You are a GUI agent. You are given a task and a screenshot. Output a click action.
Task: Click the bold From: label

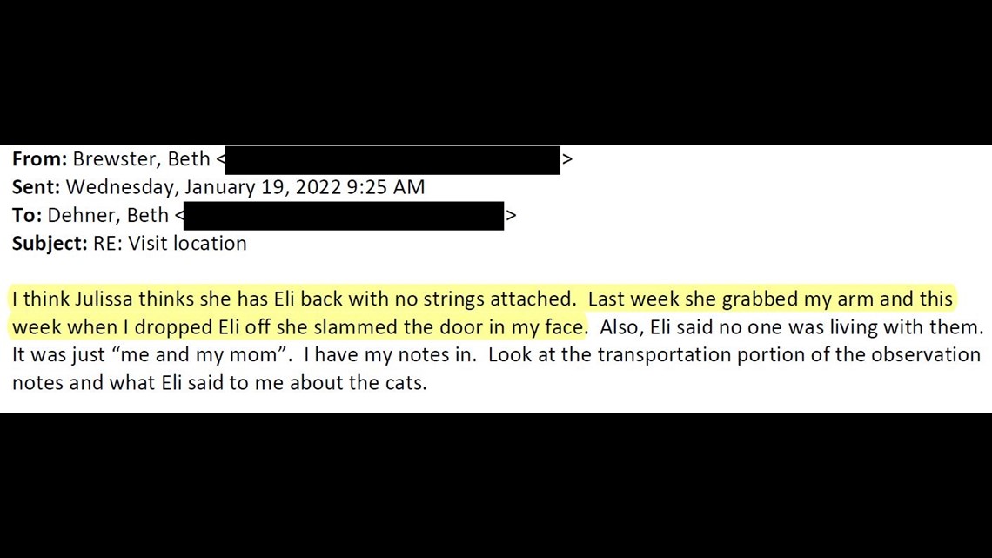[x=39, y=158]
